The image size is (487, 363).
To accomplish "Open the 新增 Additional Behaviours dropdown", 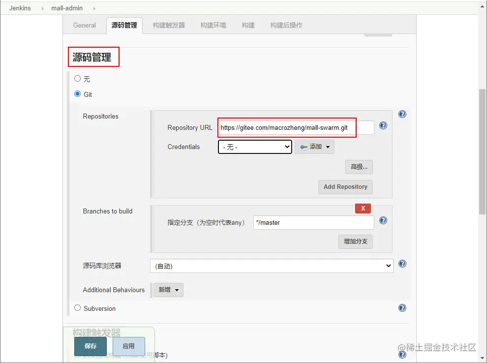I will tap(168, 290).
